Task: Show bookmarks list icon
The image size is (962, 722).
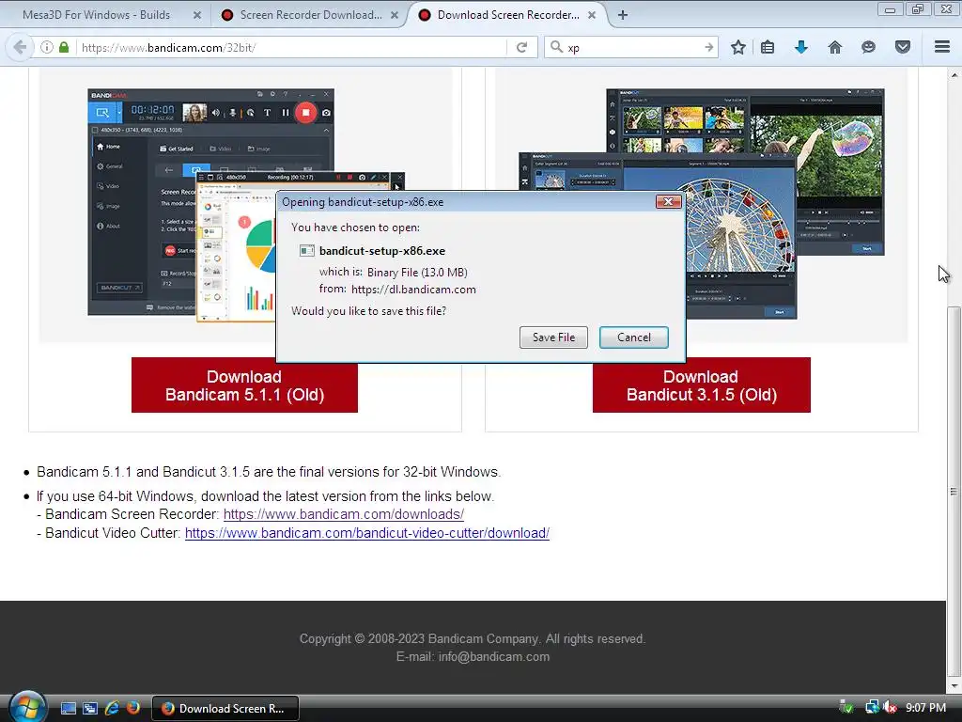Action: coord(768,47)
